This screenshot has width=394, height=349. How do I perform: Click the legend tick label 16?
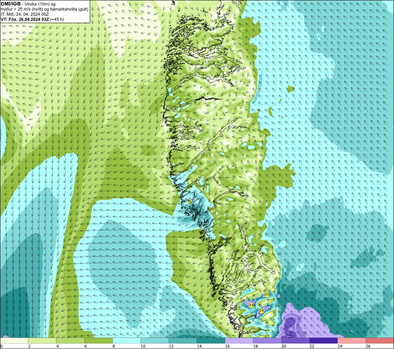[x=227, y=346]
